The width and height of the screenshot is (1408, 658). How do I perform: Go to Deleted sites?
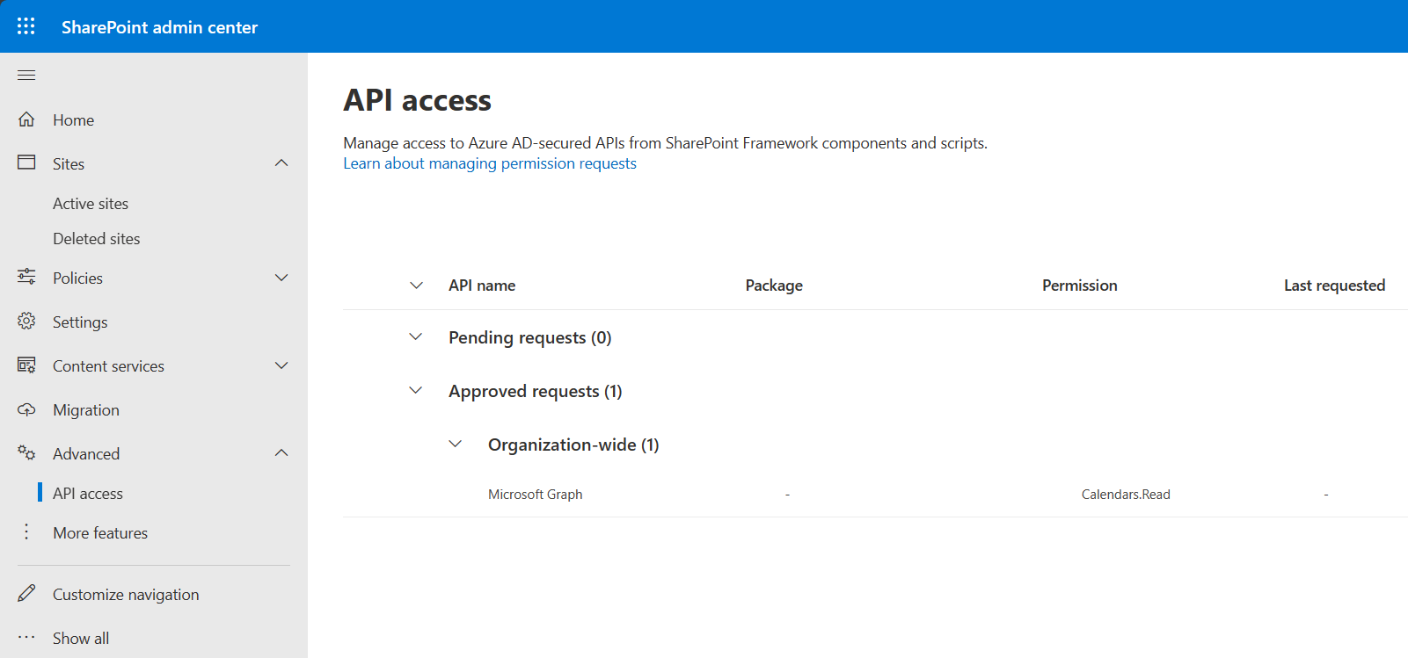[97, 239]
